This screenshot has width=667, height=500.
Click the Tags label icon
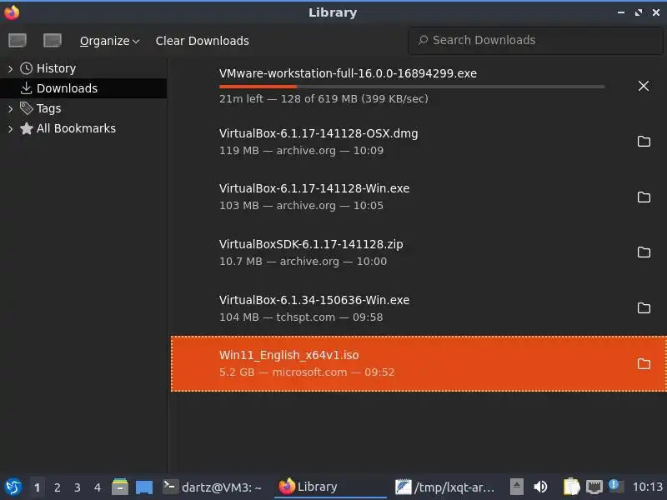click(27, 108)
